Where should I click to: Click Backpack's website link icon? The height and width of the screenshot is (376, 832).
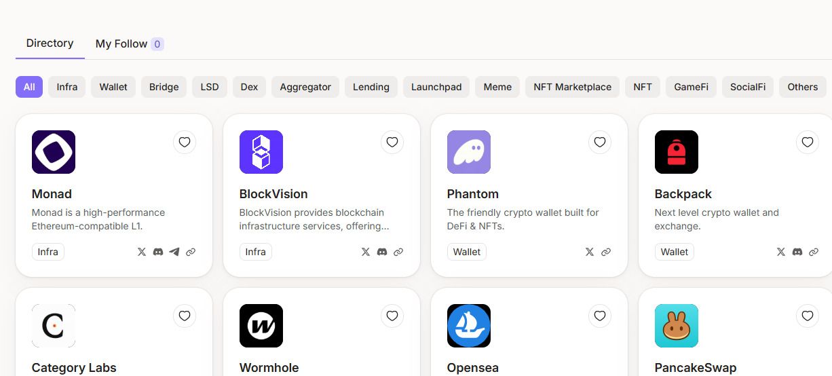coord(814,252)
